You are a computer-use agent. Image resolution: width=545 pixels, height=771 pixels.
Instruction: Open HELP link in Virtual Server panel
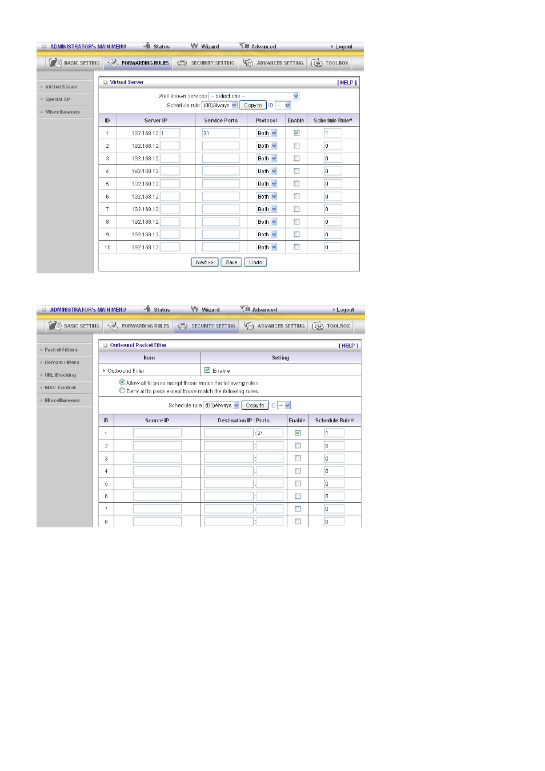click(347, 83)
